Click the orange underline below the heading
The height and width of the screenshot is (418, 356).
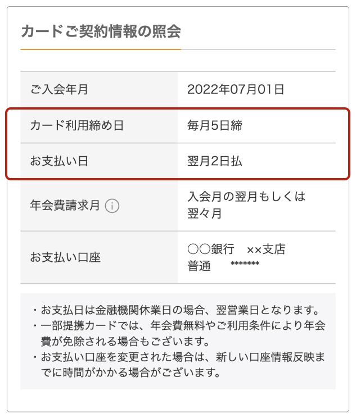click(101, 49)
